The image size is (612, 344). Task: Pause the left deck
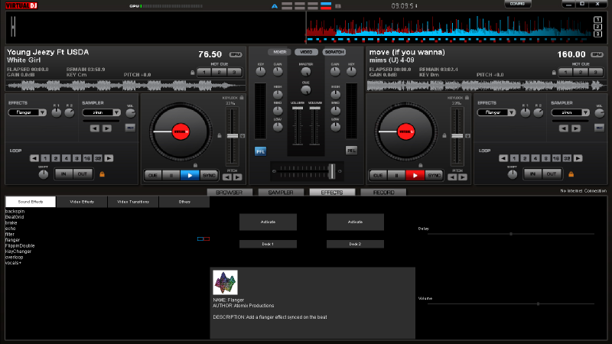[x=171, y=176]
